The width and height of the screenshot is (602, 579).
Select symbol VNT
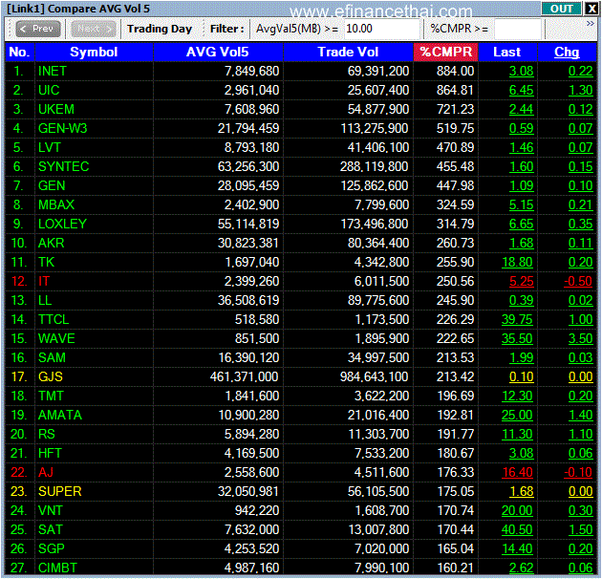point(51,510)
